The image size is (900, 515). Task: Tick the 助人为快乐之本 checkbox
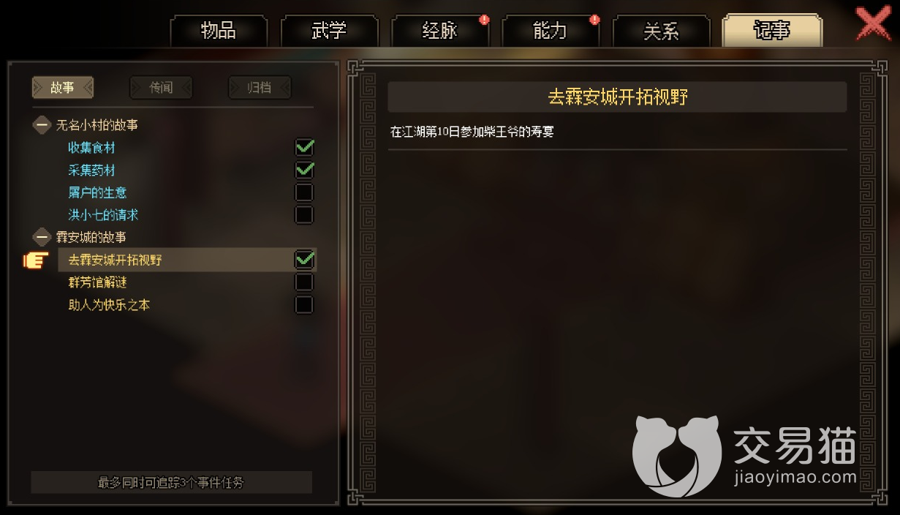click(304, 305)
